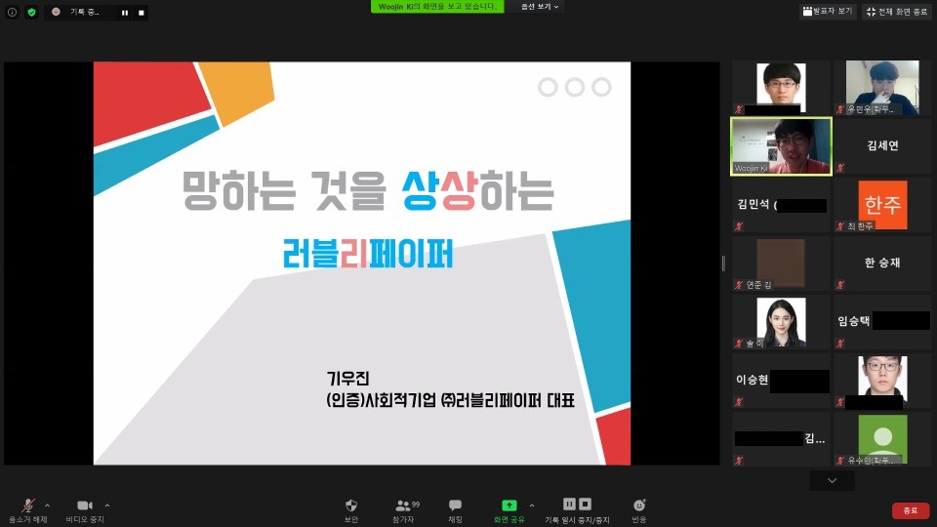Open 보안 security menu
Screen dimensions: 937x527
tap(351, 510)
